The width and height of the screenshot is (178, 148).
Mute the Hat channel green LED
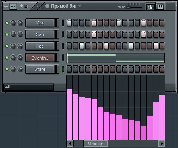point(7,46)
